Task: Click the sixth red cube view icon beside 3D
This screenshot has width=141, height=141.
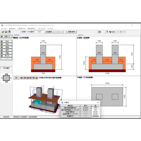Action: (37, 78)
